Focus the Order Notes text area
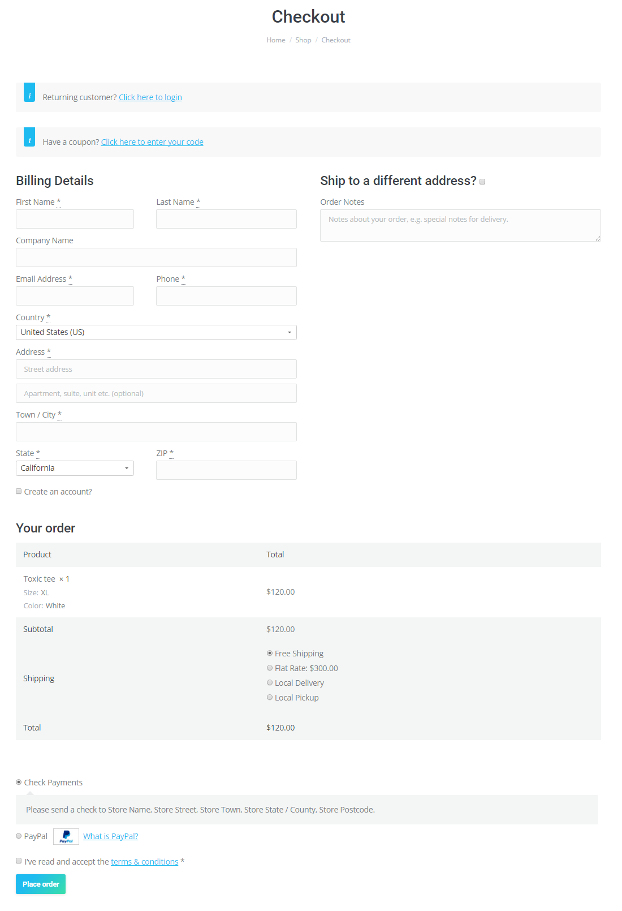 (x=460, y=225)
